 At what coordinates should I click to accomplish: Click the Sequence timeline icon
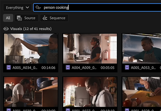(x=45, y=18)
